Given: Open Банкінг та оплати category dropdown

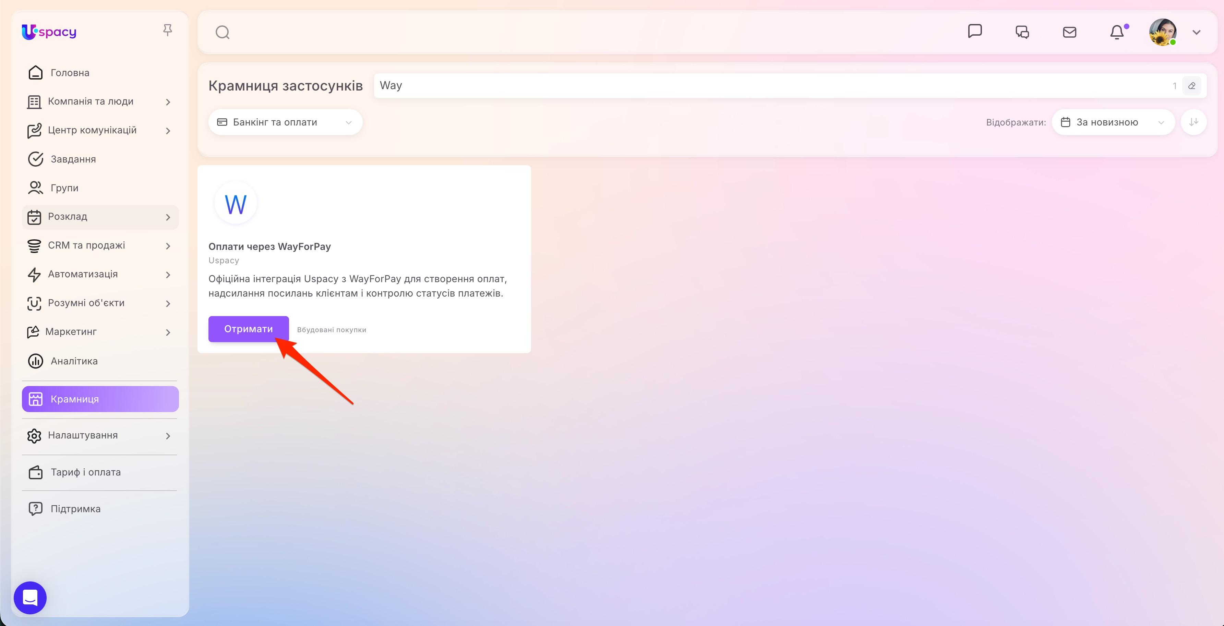Looking at the screenshot, I should tap(285, 122).
